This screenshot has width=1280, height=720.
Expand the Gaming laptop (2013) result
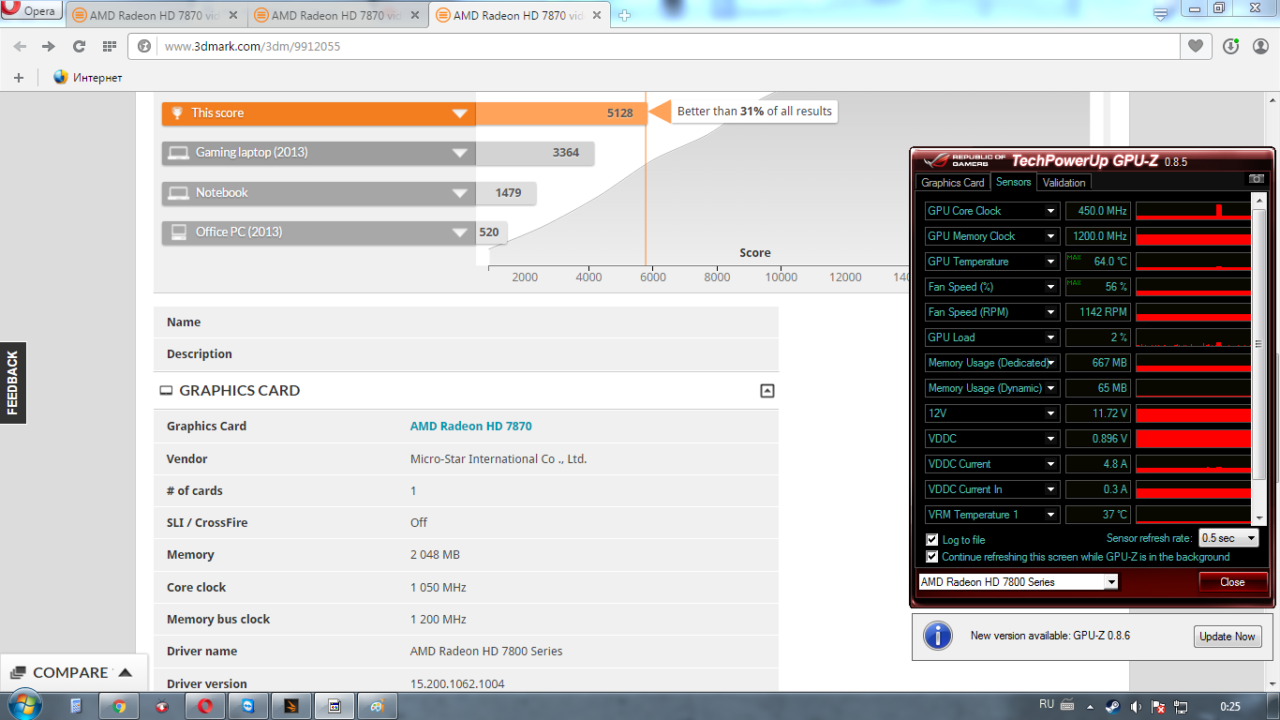point(459,153)
